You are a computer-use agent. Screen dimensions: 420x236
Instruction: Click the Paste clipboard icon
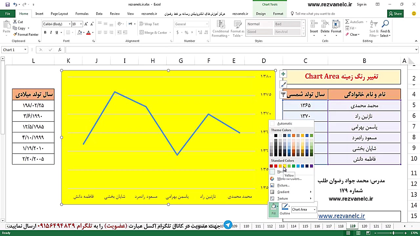pyautogui.click(x=7, y=25)
